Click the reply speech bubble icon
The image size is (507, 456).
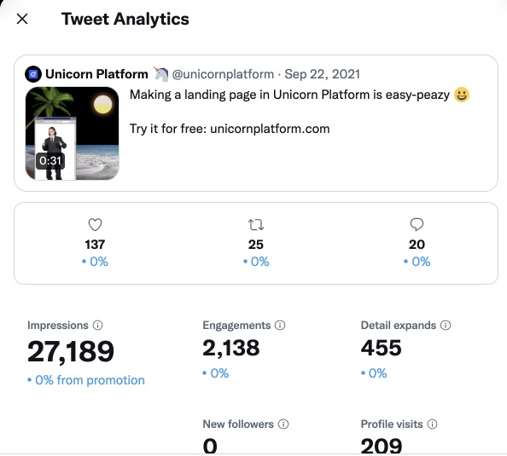pos(417,224)
